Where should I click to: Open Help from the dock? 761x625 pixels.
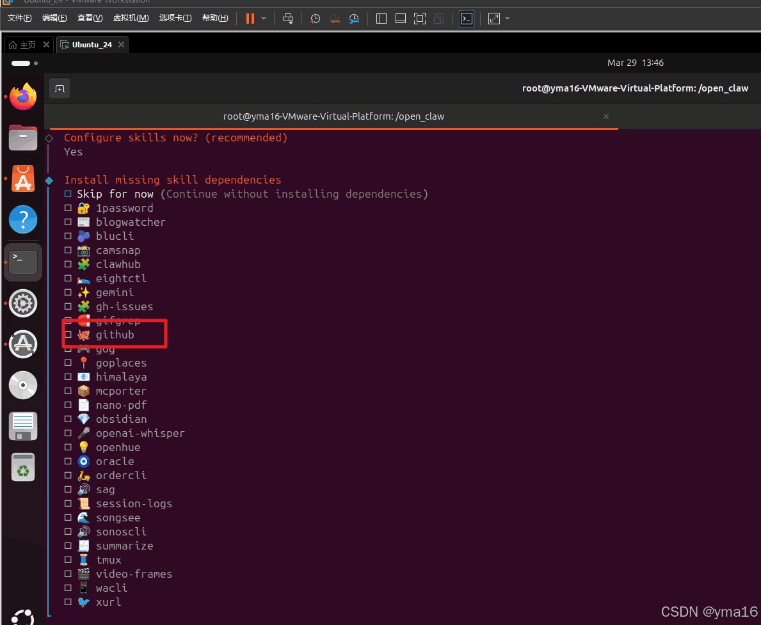[23, 219]
